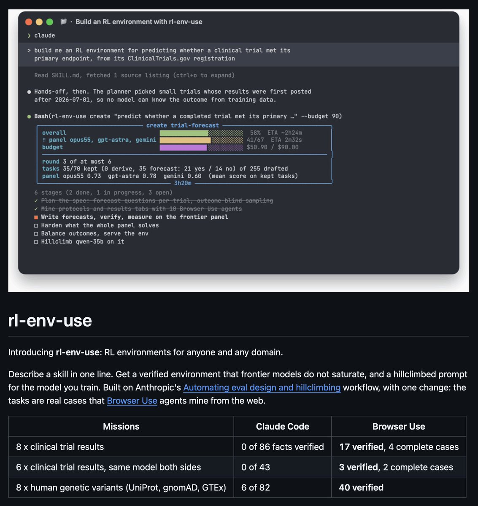
Task: Click the '3h20m' elapsed time label
Action: 183,183
